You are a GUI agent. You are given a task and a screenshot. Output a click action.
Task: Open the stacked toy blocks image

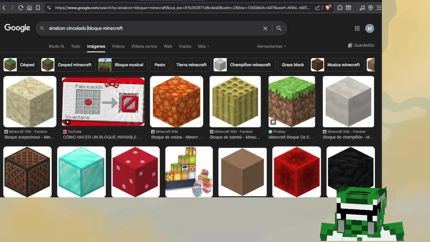[x=189, y=172]
